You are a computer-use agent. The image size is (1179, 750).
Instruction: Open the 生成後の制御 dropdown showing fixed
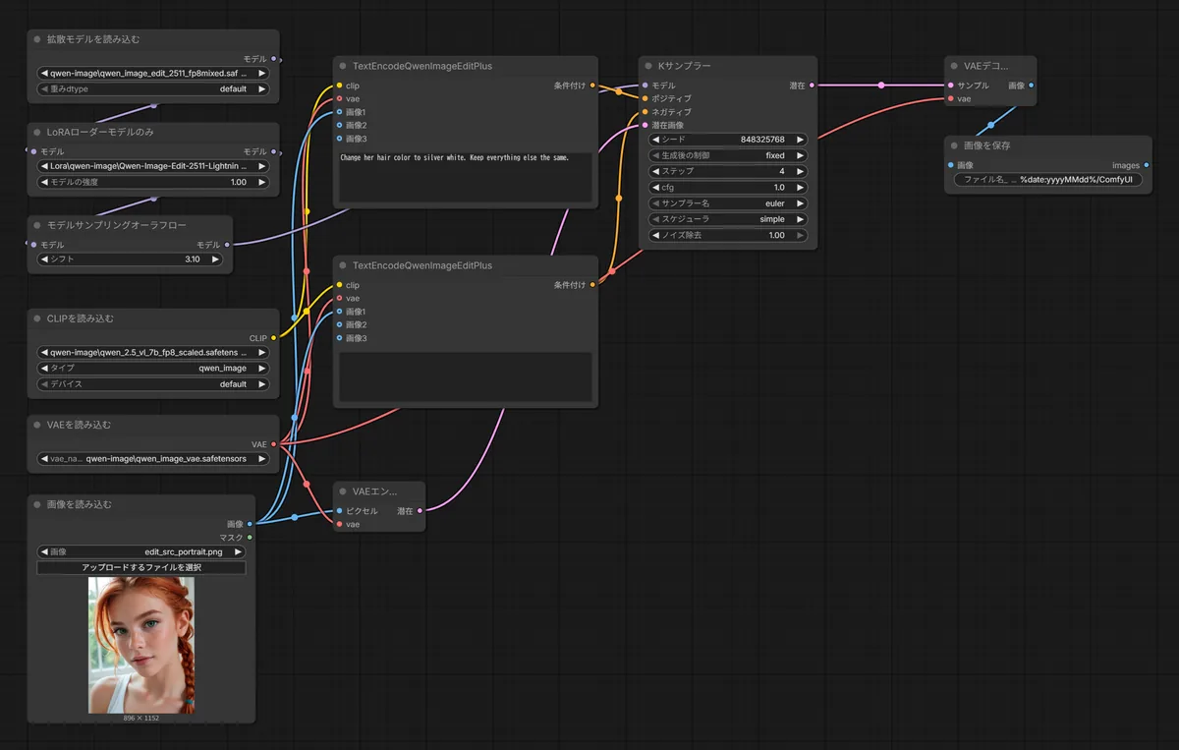point(728,155)
